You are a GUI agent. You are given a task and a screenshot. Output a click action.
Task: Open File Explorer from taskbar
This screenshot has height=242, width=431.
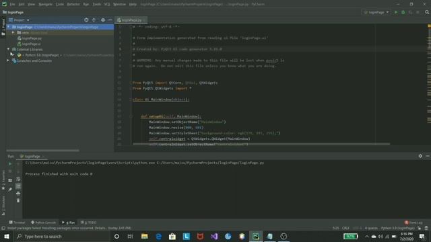point(144,236)
